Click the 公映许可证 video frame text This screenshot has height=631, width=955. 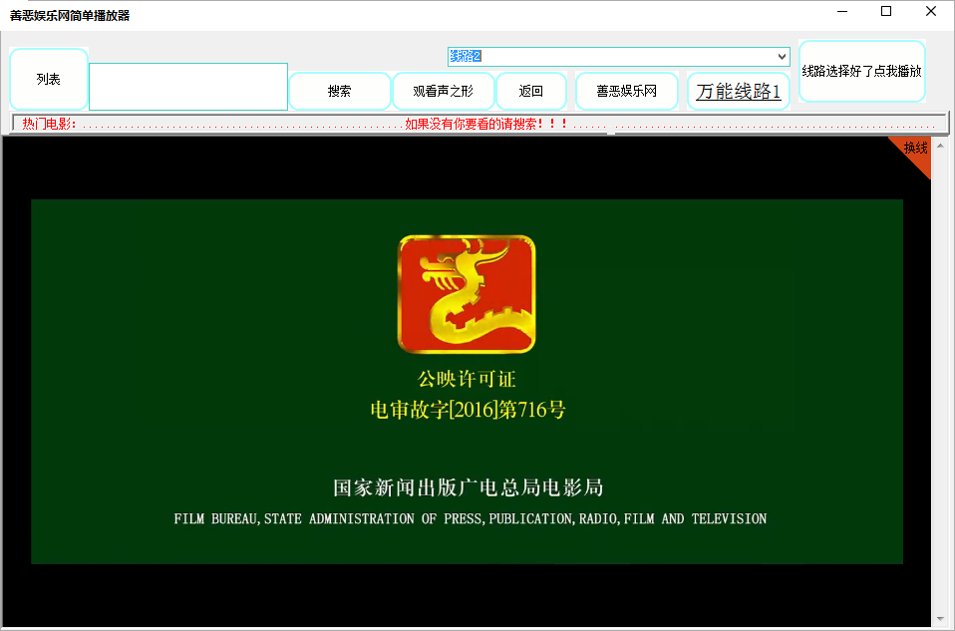[467, 380]
